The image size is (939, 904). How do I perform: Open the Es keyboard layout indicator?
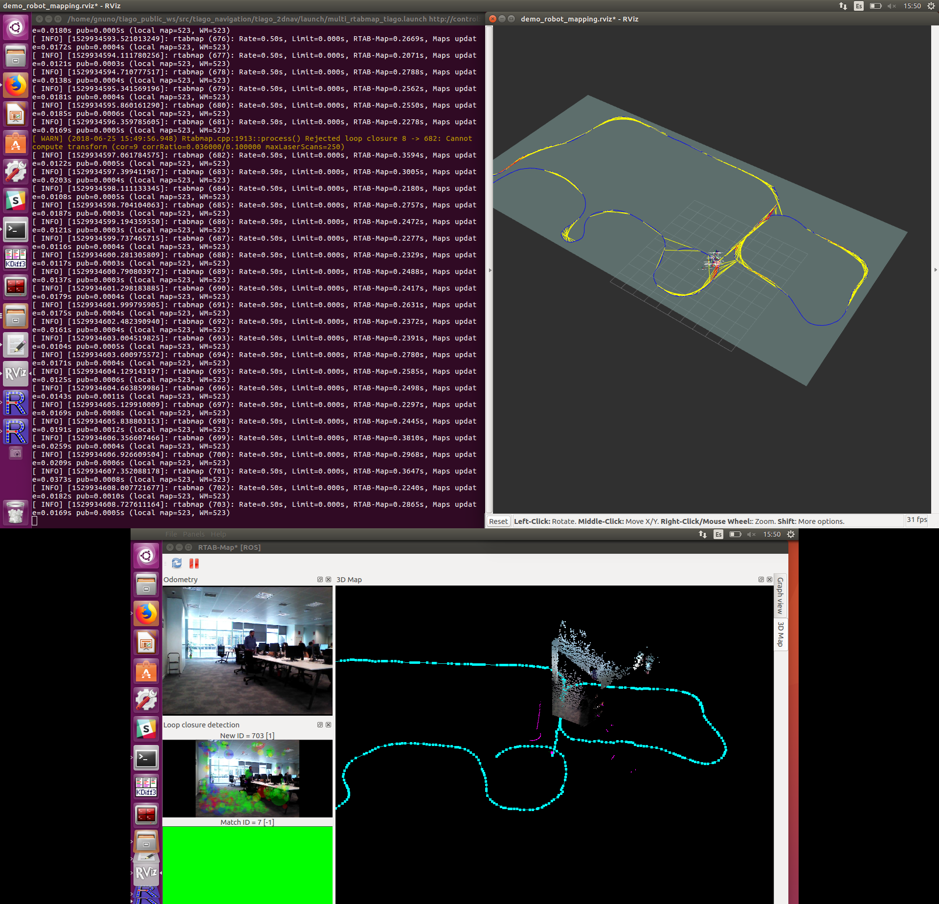tap(858, 6)
